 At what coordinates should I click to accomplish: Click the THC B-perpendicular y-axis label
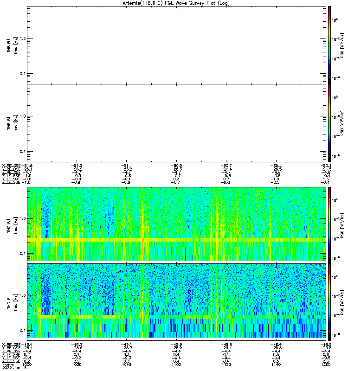pos(12,225)
